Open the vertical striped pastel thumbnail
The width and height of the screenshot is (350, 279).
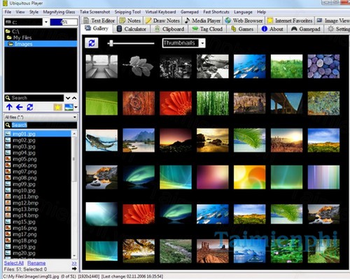(x=323, y=177)
